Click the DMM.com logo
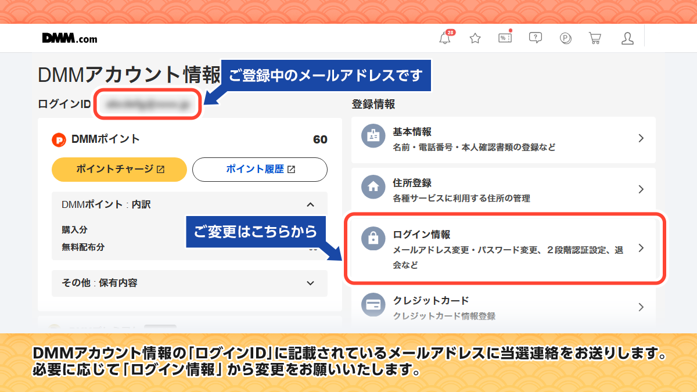The width and height of the screenshot is (697, 392). click(x=70, y=38)
